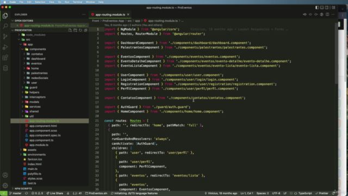348x196 pixels.
Task: Close the app-routing.module.ts tab
Action: (128, 15)
